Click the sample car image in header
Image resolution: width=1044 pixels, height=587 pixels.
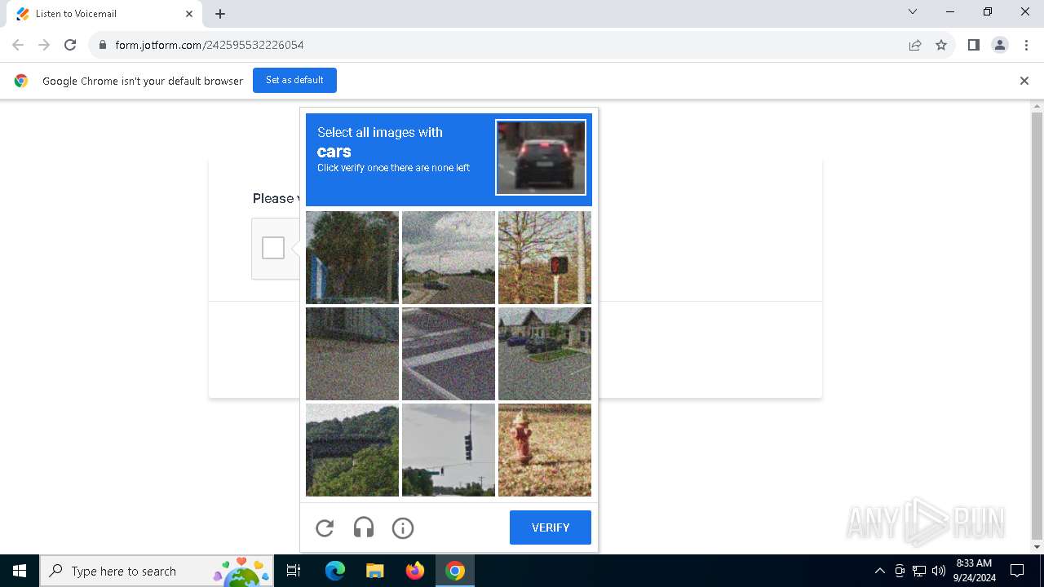[x=541, y=157]
